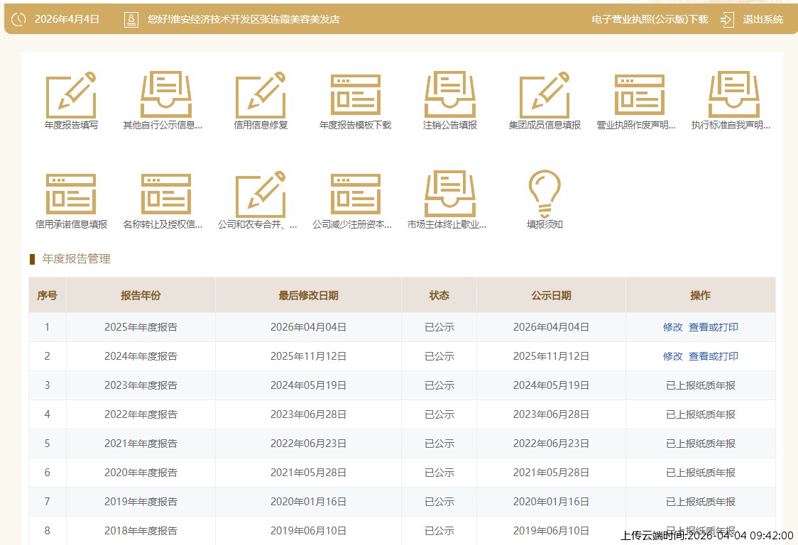Click 修改 for the 2025年年度报告
This screenshot has height=545, width=798.
coord(672,327)
